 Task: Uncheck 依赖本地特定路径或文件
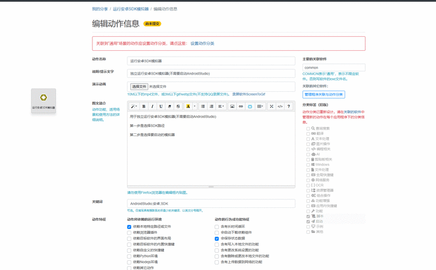(129, 227)
